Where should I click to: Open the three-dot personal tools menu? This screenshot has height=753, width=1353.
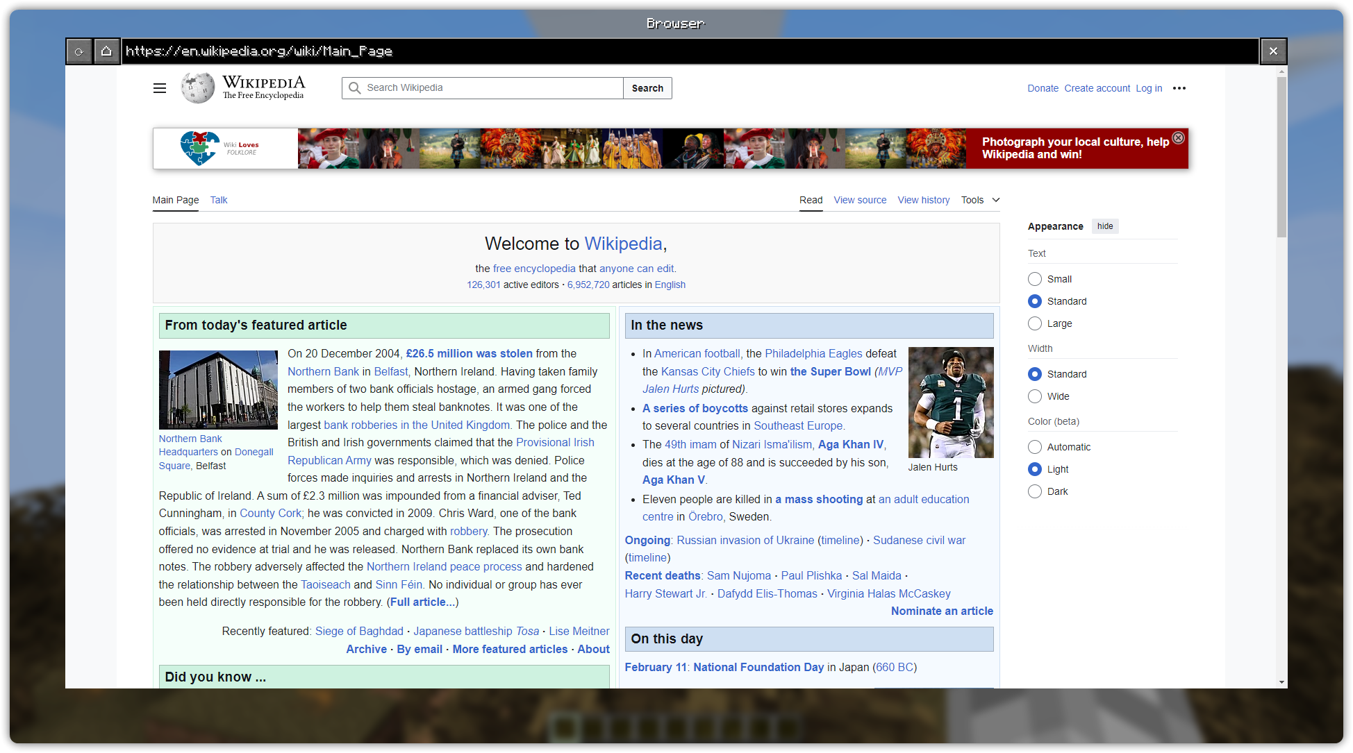coord(1179,88)
